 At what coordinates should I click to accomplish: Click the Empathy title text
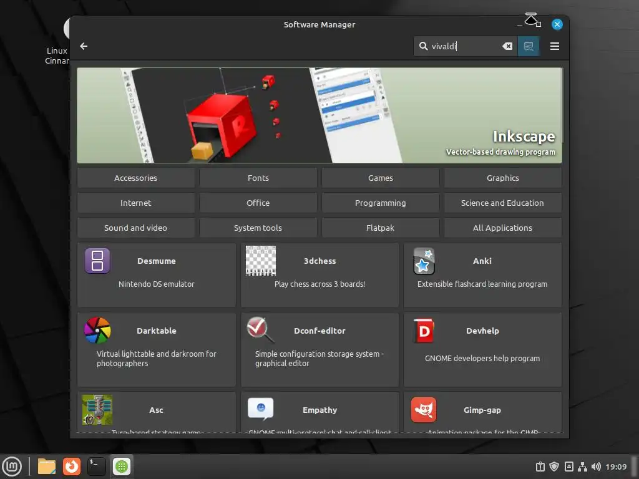320,410
